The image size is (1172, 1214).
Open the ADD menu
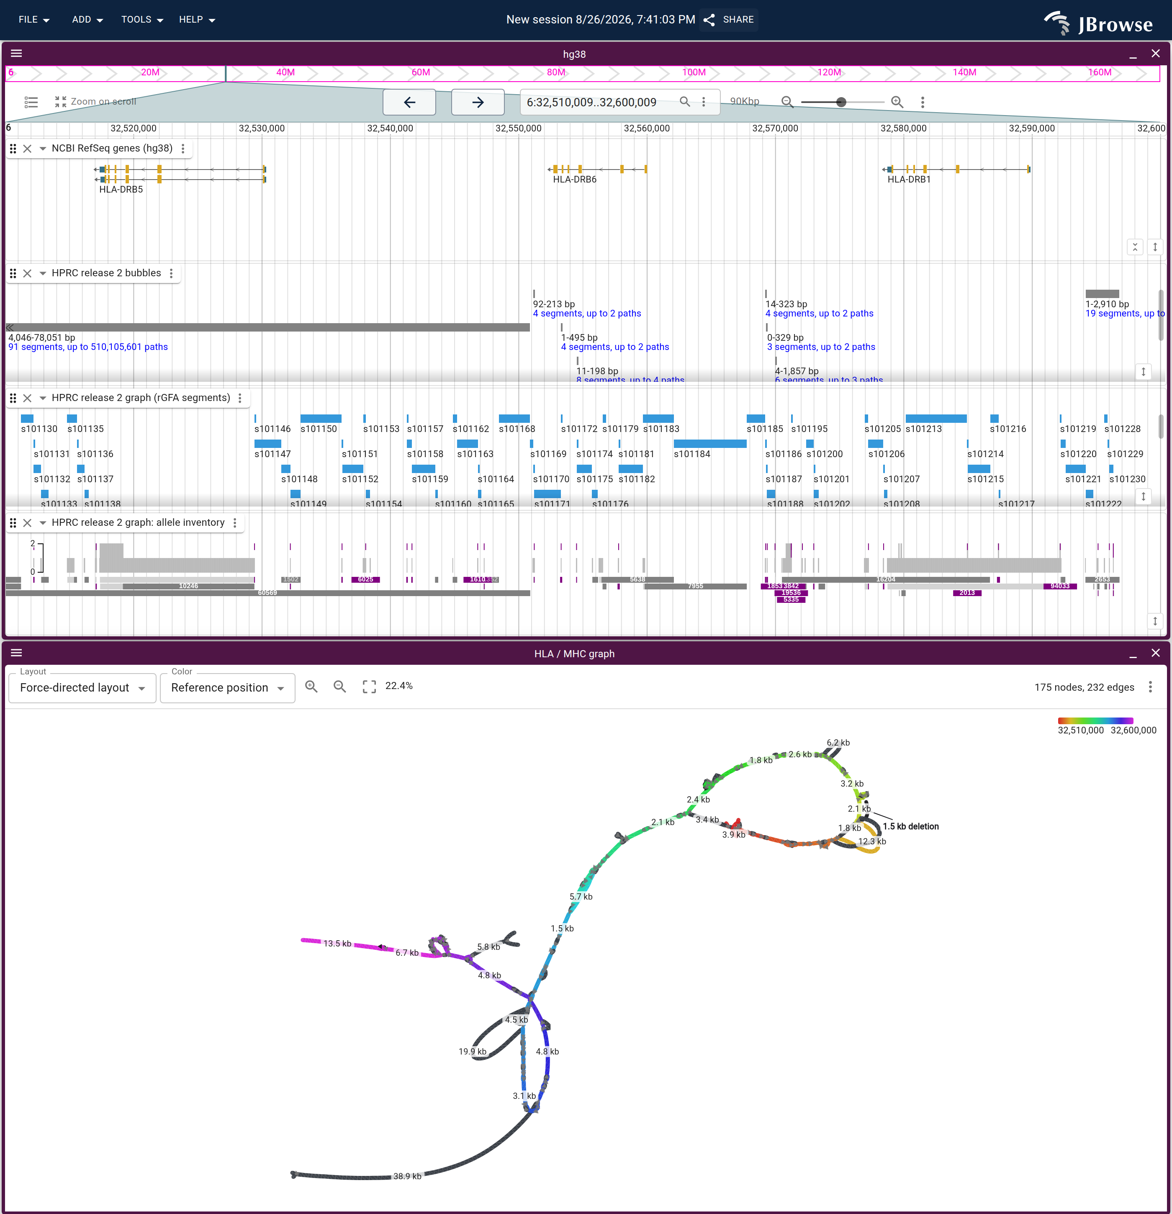[87, 20]
